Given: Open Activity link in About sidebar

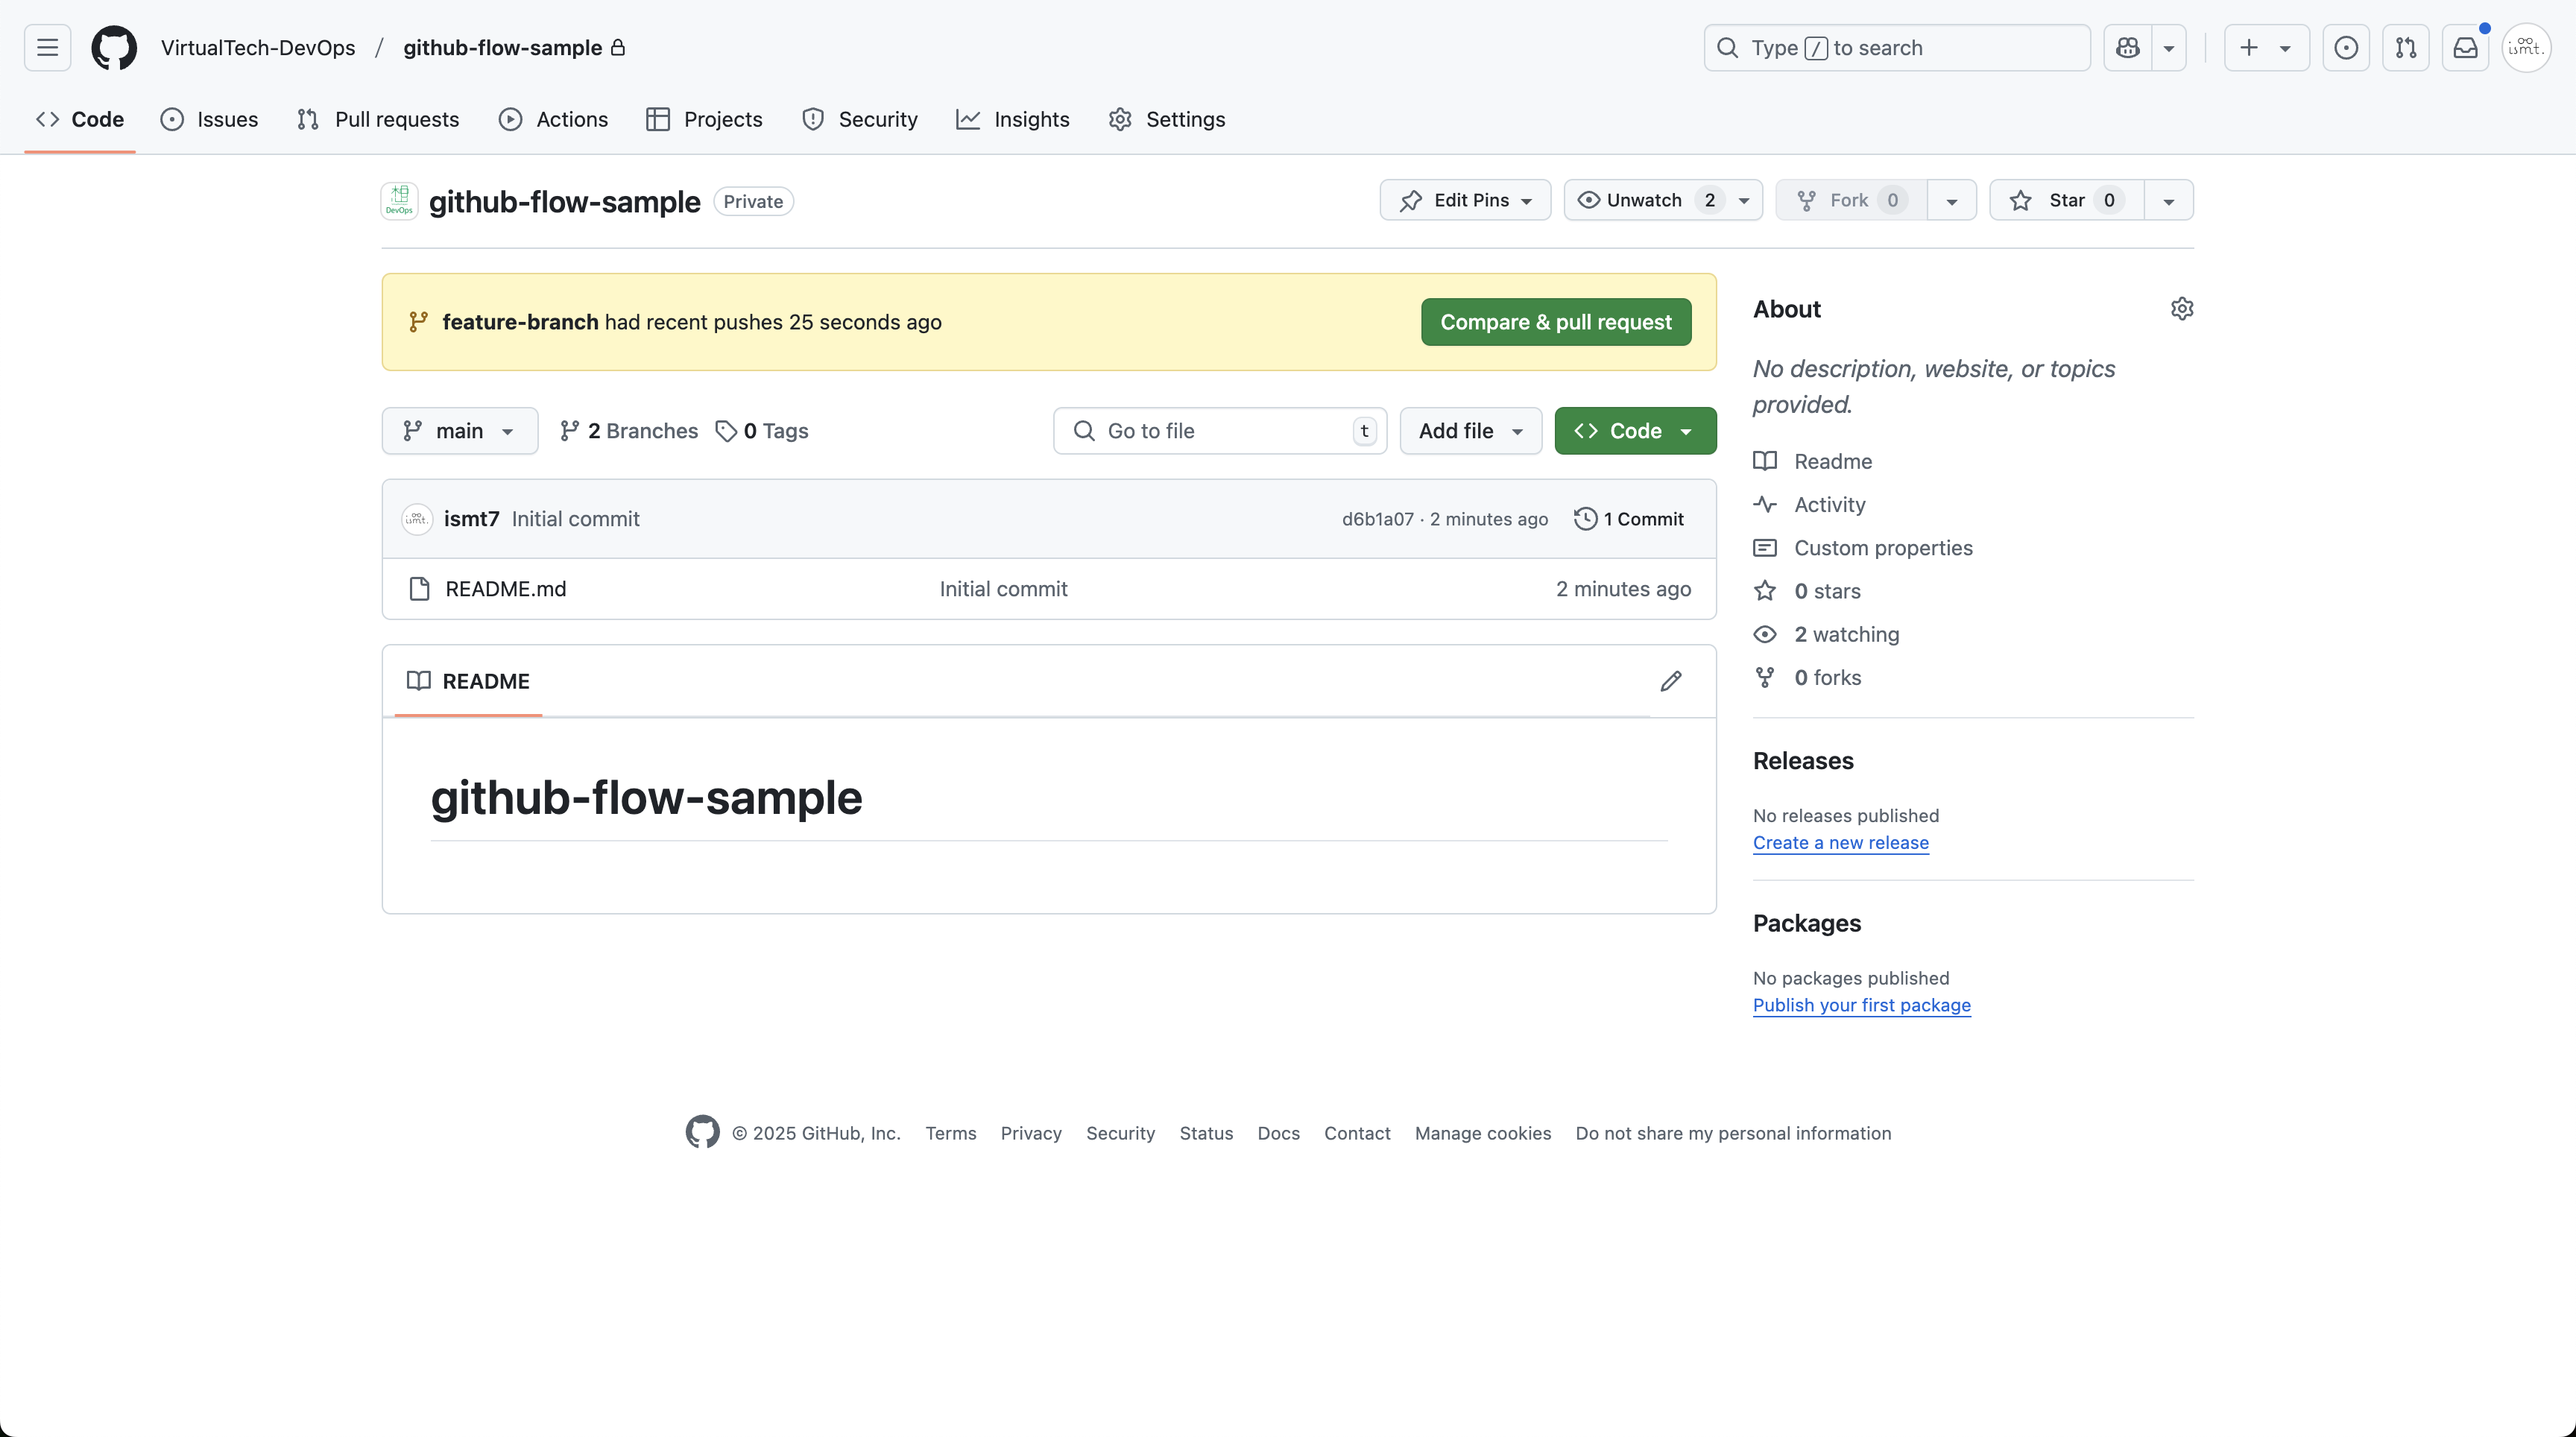Looking at the screenshot, I should pyautogui.click(x=1810, y=505).
